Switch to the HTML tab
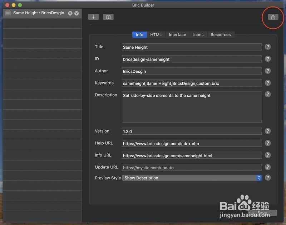 click(156, 35)
